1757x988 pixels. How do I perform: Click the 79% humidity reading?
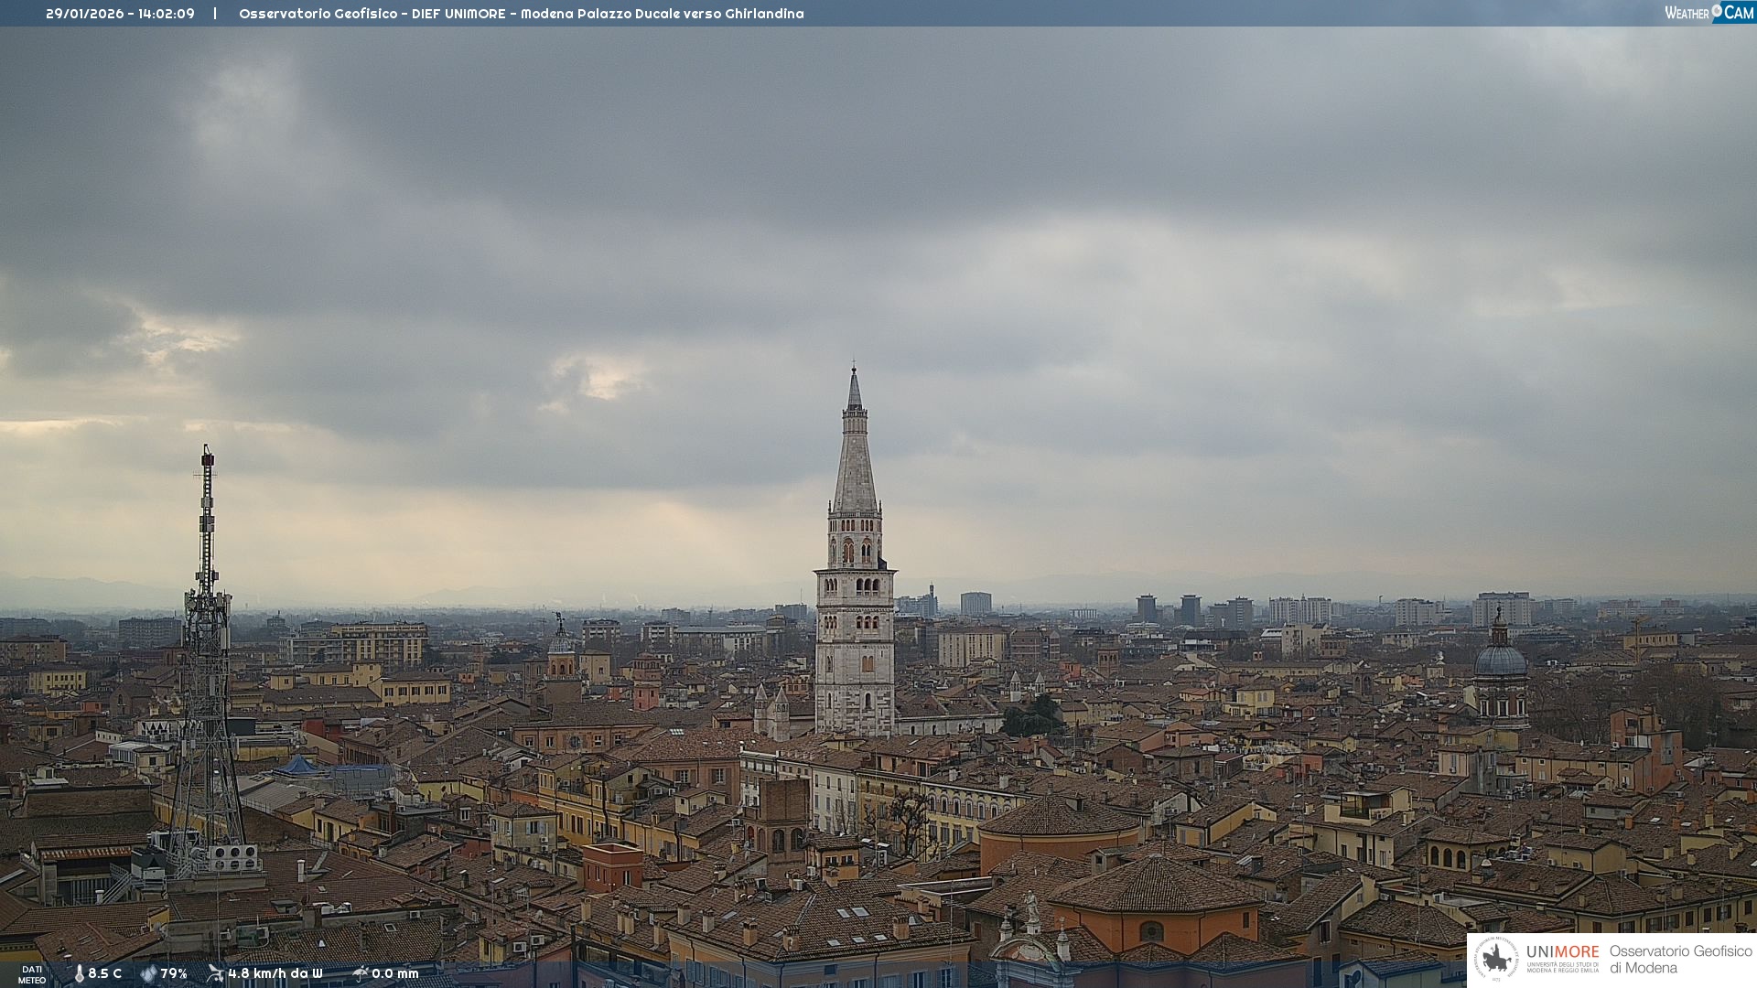click(x=174, y=973)
